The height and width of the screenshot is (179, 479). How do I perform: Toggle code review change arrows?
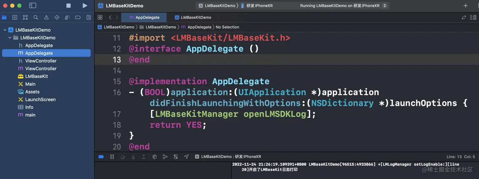click(x=464, y=17)
